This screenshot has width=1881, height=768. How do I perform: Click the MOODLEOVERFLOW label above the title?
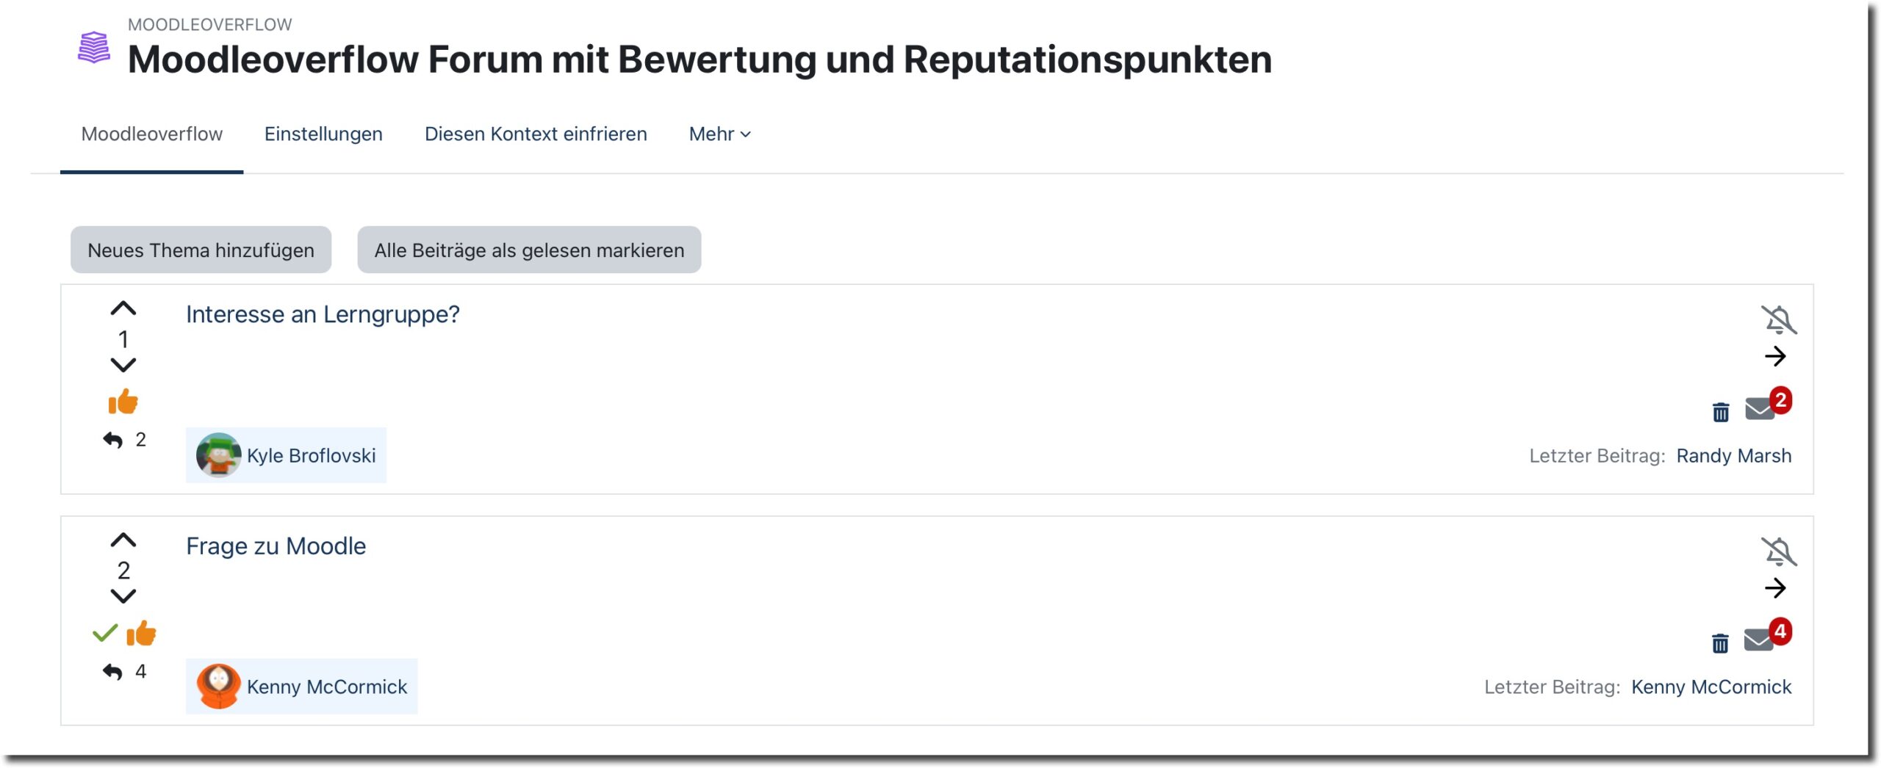coord(210,25)
